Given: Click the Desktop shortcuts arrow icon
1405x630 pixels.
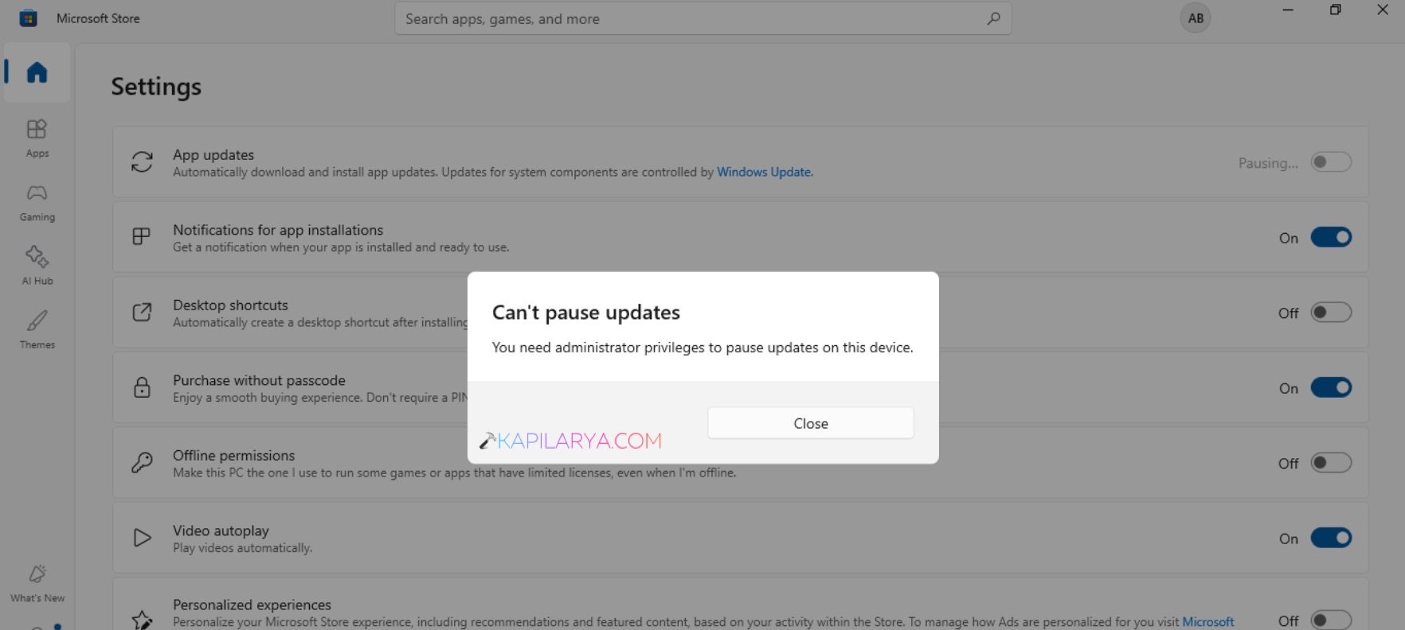Looking at the screenshot, I should coord(142,313).
